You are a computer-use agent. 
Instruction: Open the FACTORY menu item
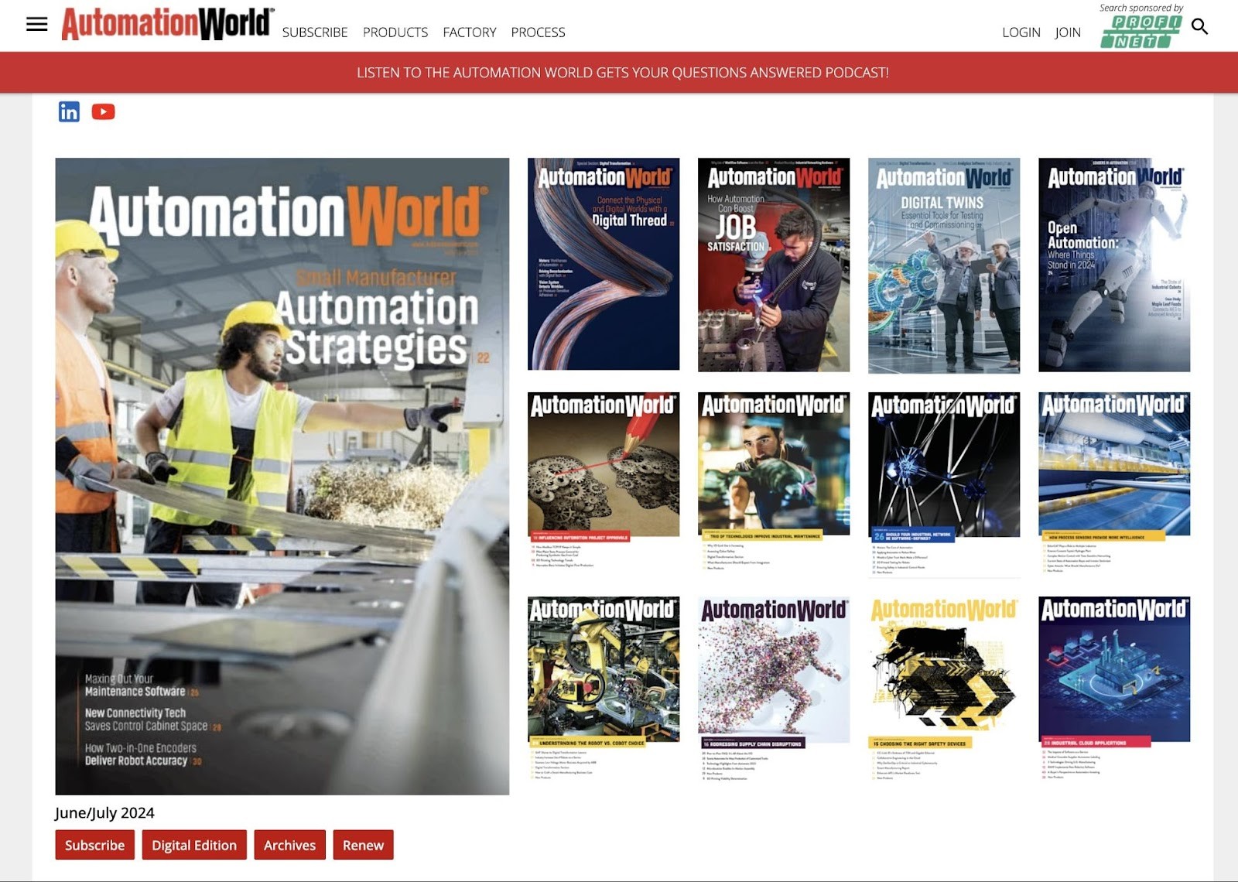pos(470,32)
